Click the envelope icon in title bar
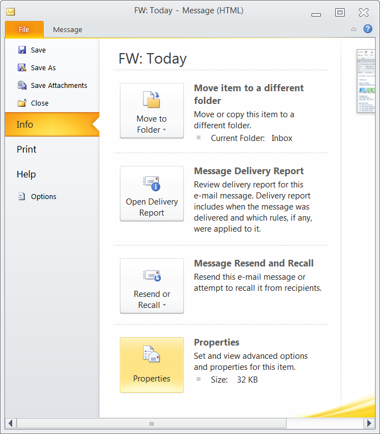 (10, 11)
